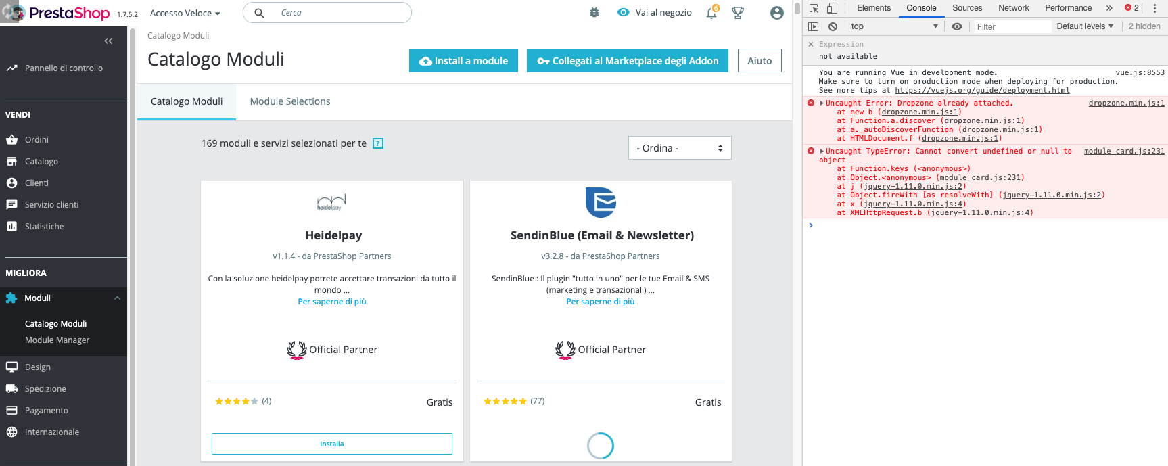Screen dimensions: 1168x466
Task: Open DevTools three-dot menu
Action: click(1155, 8)
